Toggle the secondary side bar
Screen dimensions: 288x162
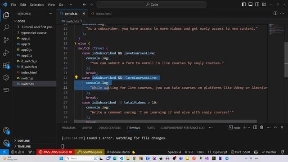(257, 4)
